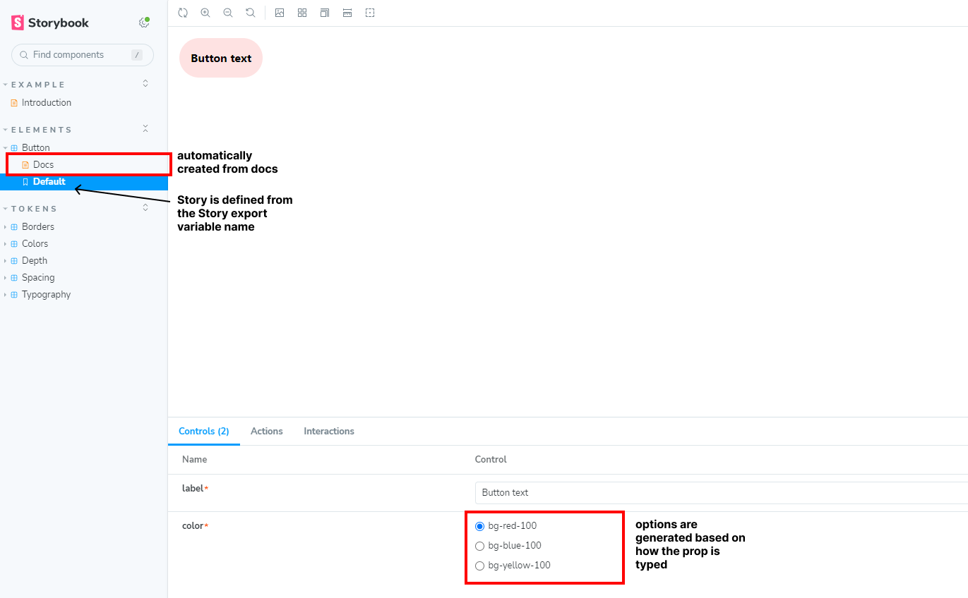
Task: Open the viewport size tool
Action: (x=325, y=13)
